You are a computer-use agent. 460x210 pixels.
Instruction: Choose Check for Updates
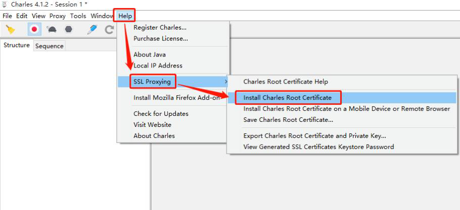(173, 114)
